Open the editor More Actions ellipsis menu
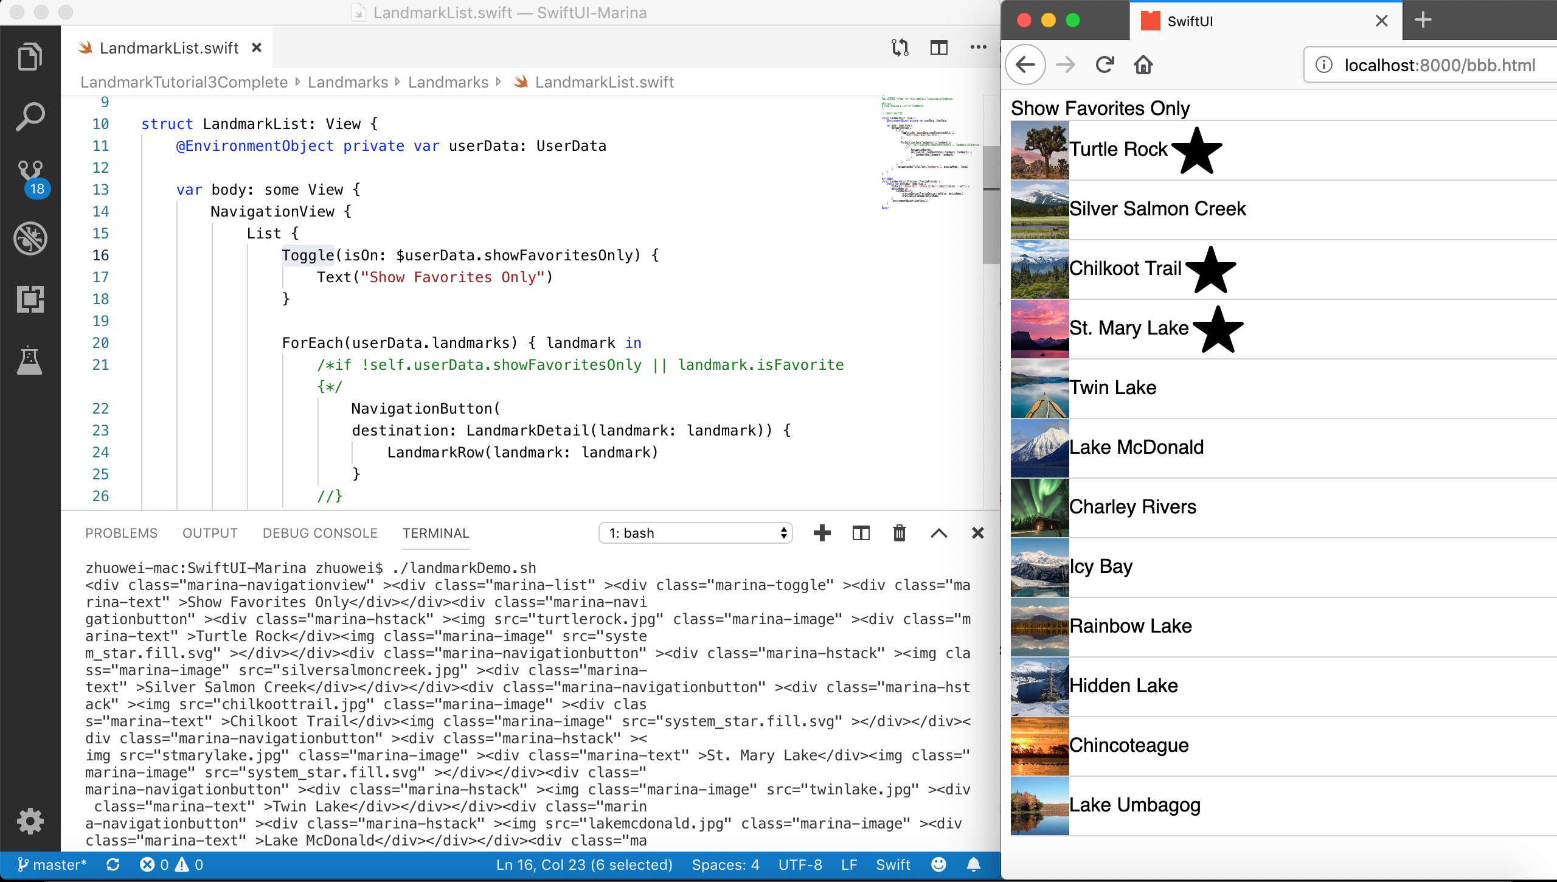The image size is (1557, 882). pos(978,47)
